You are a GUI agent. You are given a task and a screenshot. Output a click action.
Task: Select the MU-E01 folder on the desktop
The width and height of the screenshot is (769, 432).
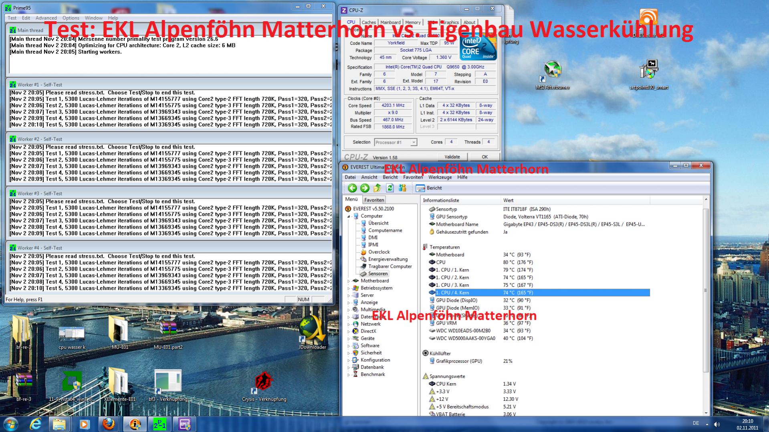tap(120, 332)
